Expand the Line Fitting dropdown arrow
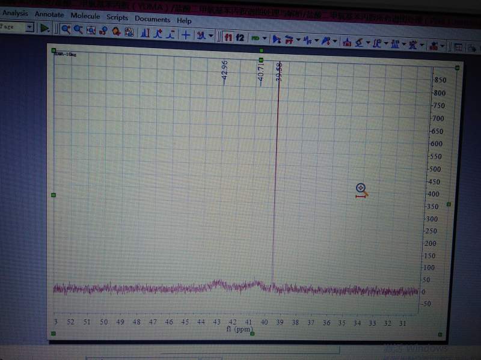481x360 pixels. [x=422, y=45]
